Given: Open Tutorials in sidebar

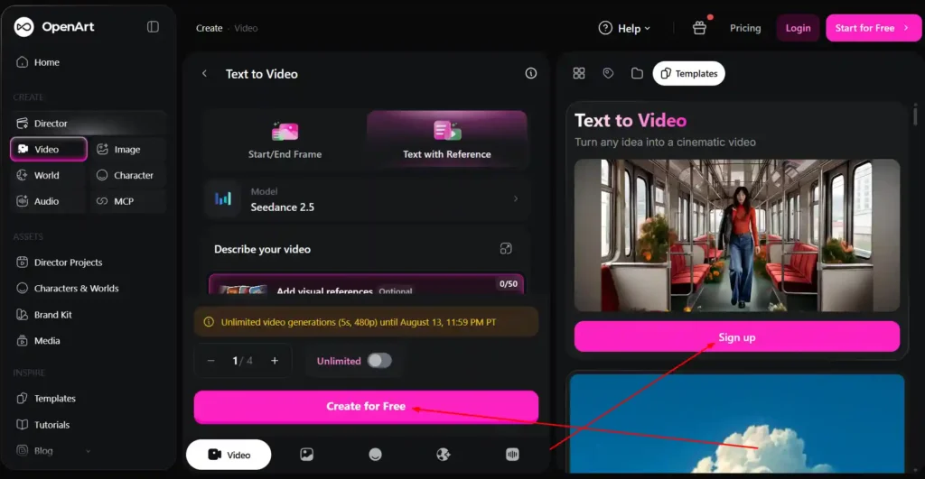Looking at the screenshot, I should click(x=43, y=424).
